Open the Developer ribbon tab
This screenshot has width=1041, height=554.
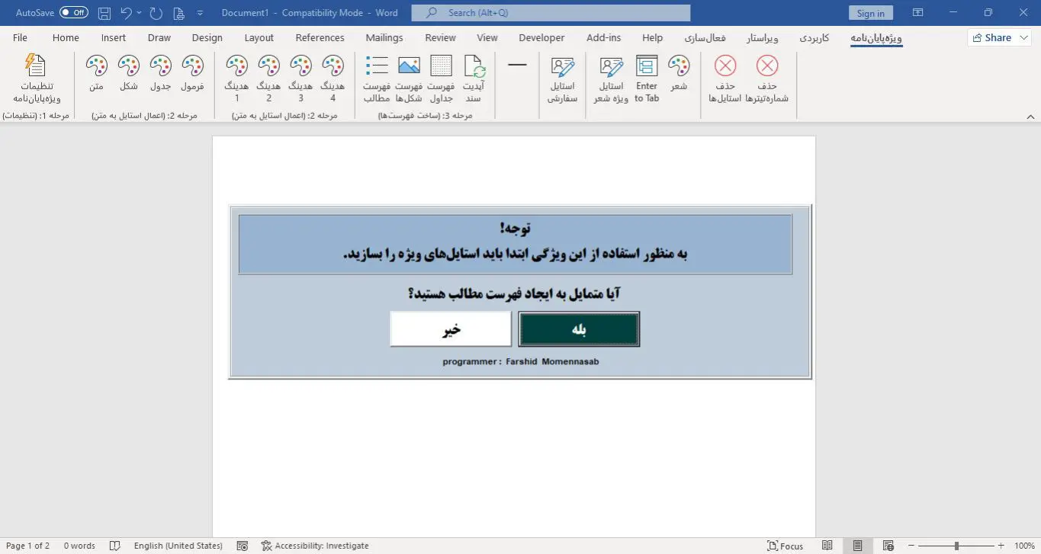tap(541, 37)
